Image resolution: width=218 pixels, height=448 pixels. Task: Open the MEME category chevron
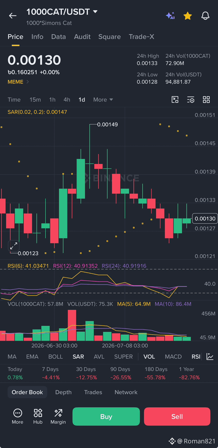(28, 82)
